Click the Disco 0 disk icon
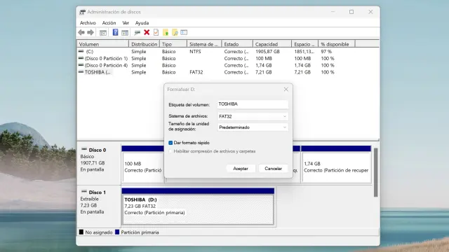This screenshot has height=252, width=449. tap(84, 149)
